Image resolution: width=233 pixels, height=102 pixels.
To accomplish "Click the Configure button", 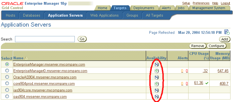I will (216, 46).
